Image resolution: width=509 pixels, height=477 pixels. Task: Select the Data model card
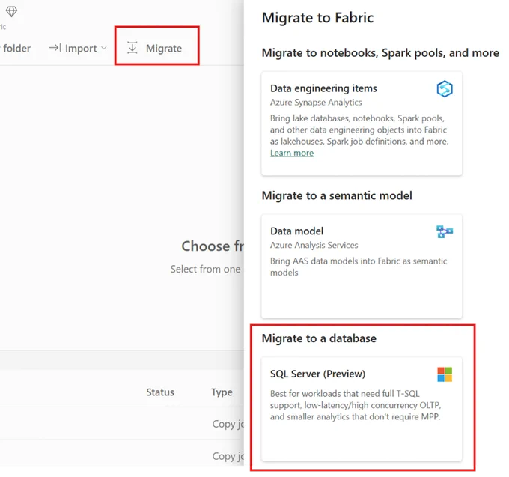[x=362, y=267]
